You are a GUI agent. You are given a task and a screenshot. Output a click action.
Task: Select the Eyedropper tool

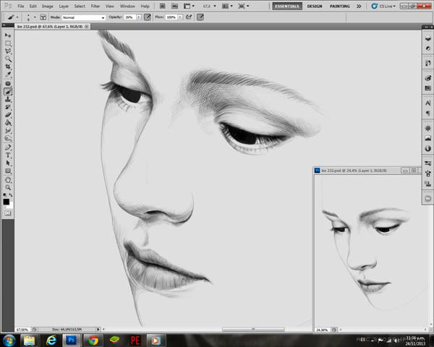point(8,74)
